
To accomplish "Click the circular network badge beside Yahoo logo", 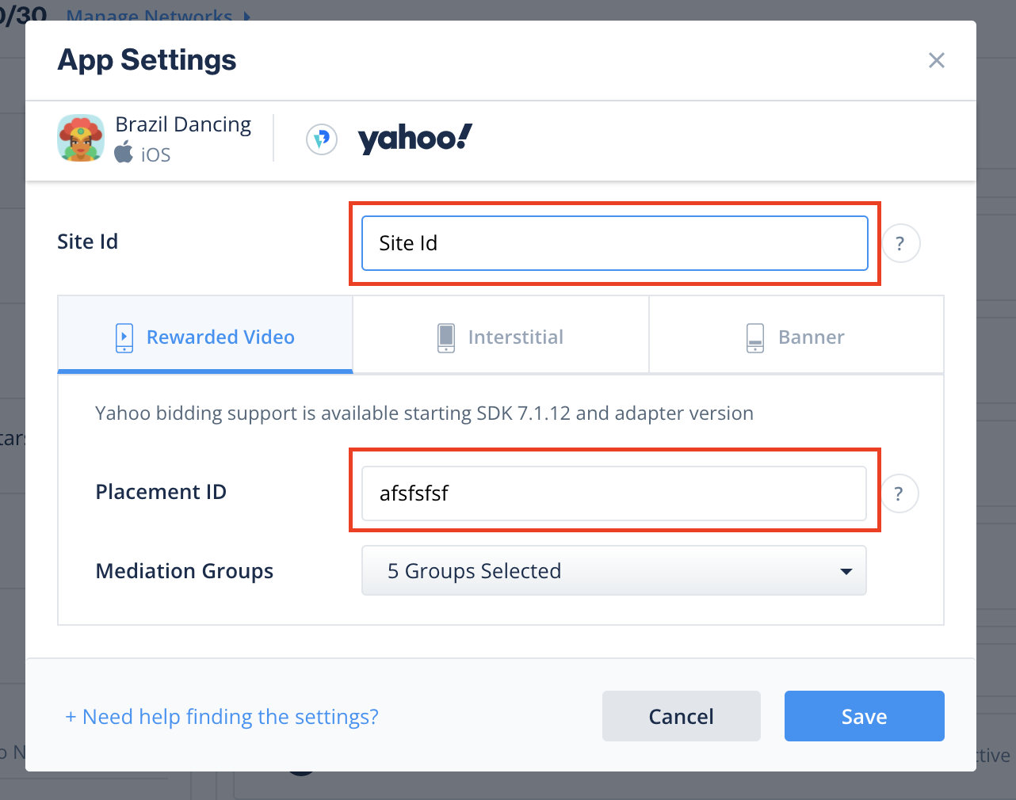I will (321, 138).
